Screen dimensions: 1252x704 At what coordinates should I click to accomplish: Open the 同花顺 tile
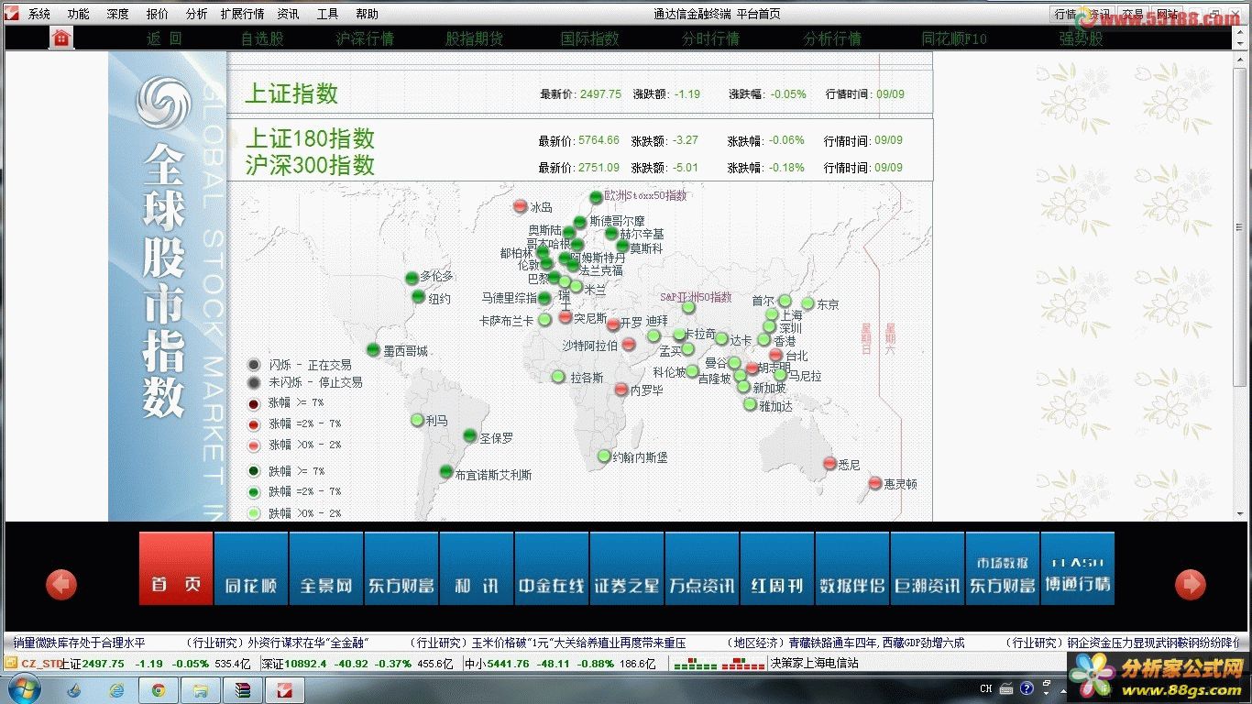251,568
